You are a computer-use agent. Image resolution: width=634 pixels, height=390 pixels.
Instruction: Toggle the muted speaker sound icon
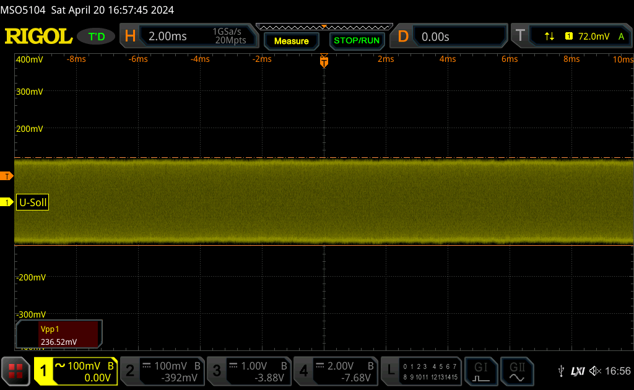(x=595, y=371)
